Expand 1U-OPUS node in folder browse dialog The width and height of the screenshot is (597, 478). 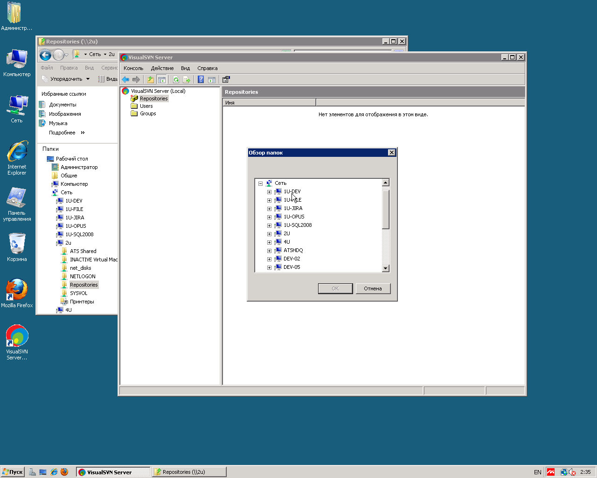[x=269, y=217]
